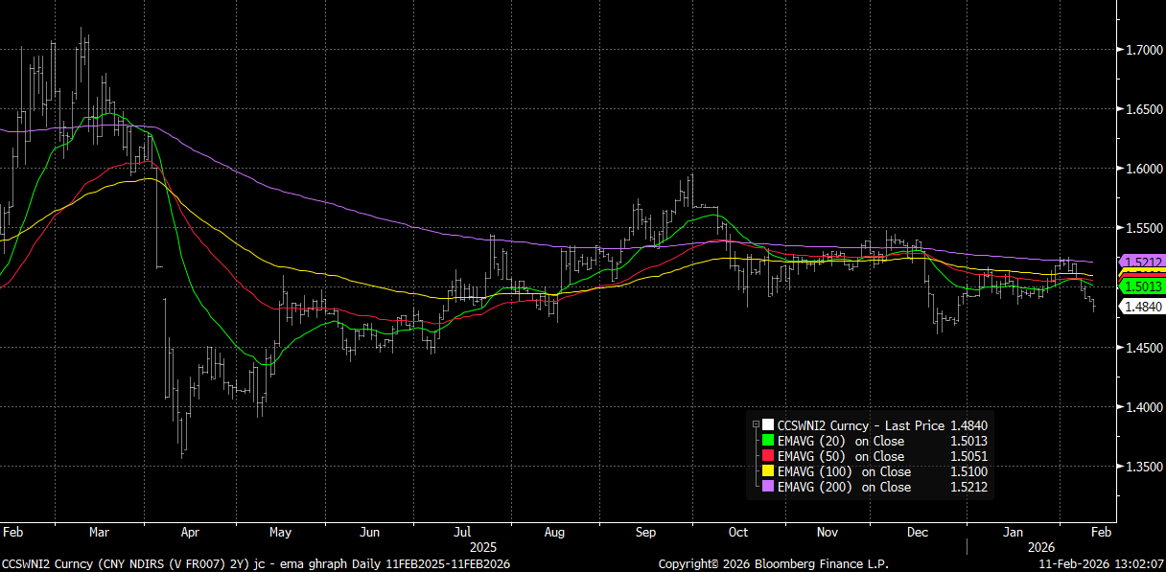This screenshot has height=572, width=1166.
Task: Click the 2025 year label on date axis
Action: (x=483, y=544)
